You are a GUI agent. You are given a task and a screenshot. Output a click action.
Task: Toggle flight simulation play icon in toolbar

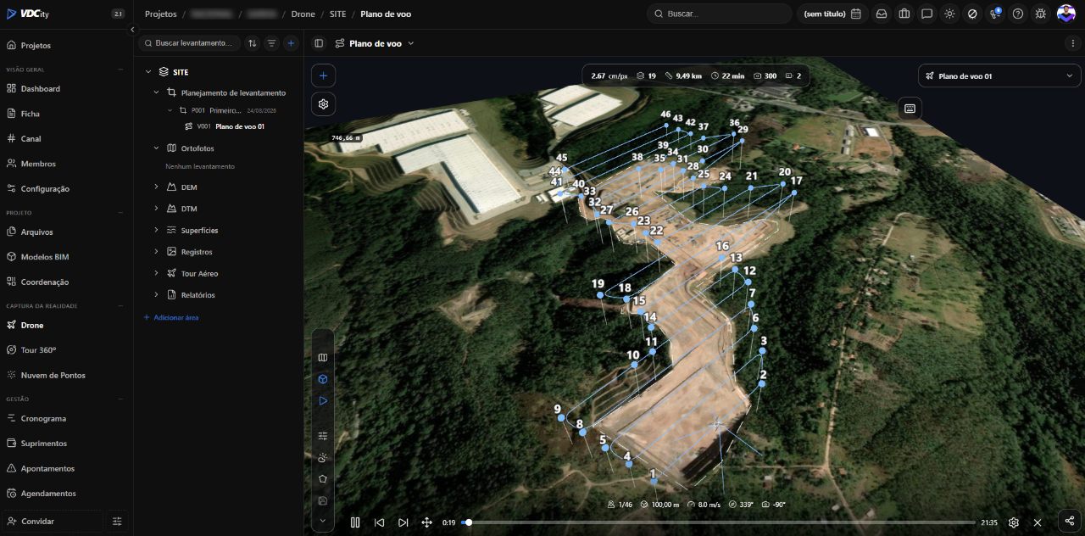coord(323,400)
